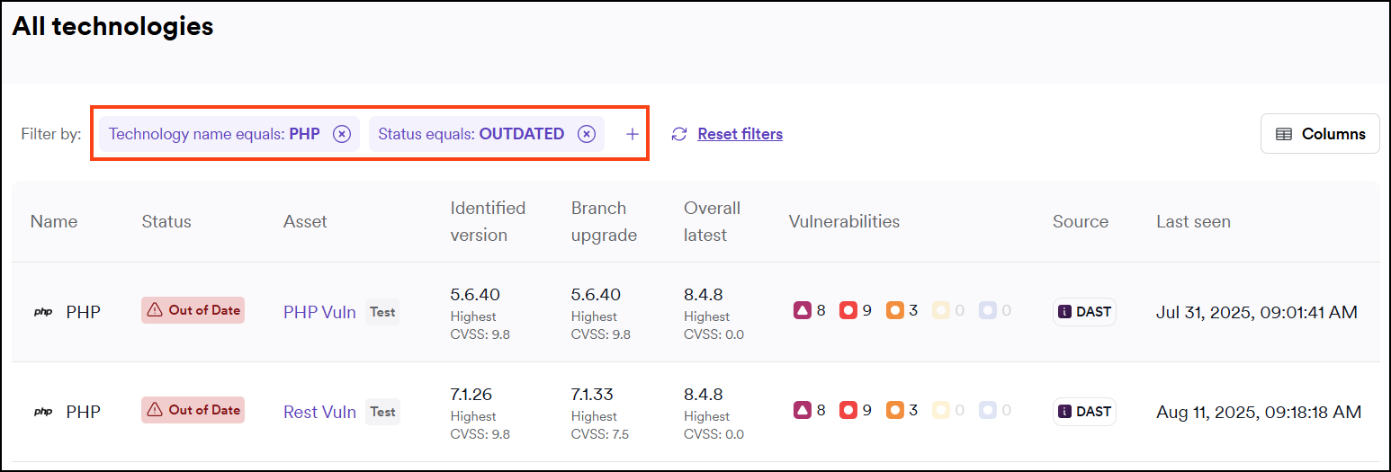
Task: Click high severity icon in Rest Vuln row
Action: coord(848,411)
